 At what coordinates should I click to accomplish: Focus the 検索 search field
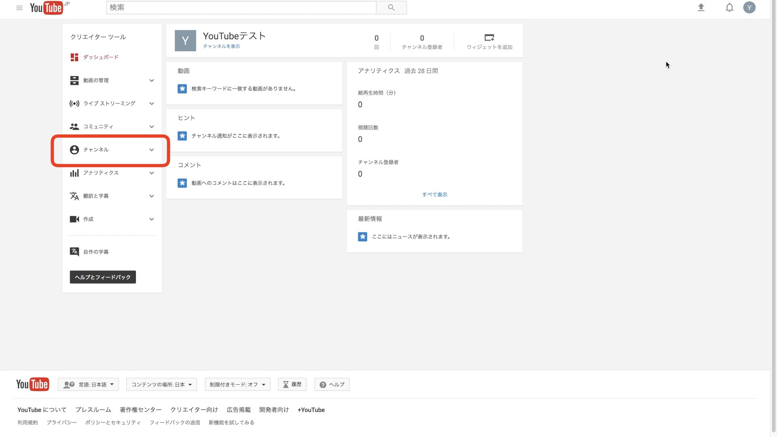click(x=241, y=8)
